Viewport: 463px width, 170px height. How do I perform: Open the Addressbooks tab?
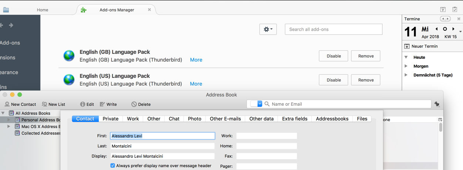(x=332, y=119)
